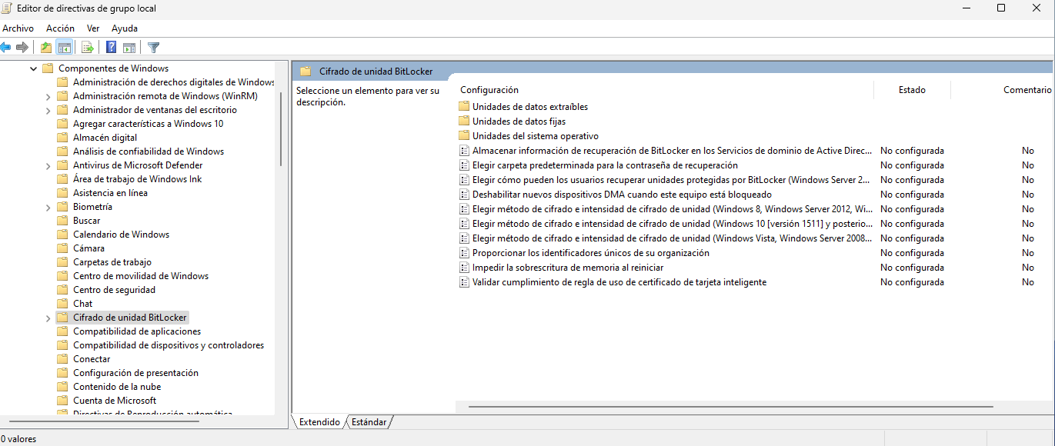Expand the Cifrado de unidad BitLocker node
The image size is (1055, 446).
point(48,318)
